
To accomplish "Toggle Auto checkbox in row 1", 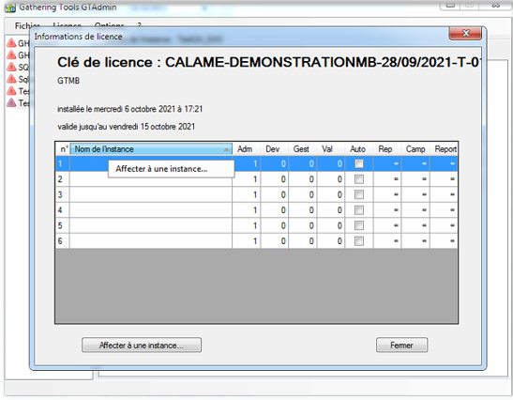I will (x=359, y=163).
